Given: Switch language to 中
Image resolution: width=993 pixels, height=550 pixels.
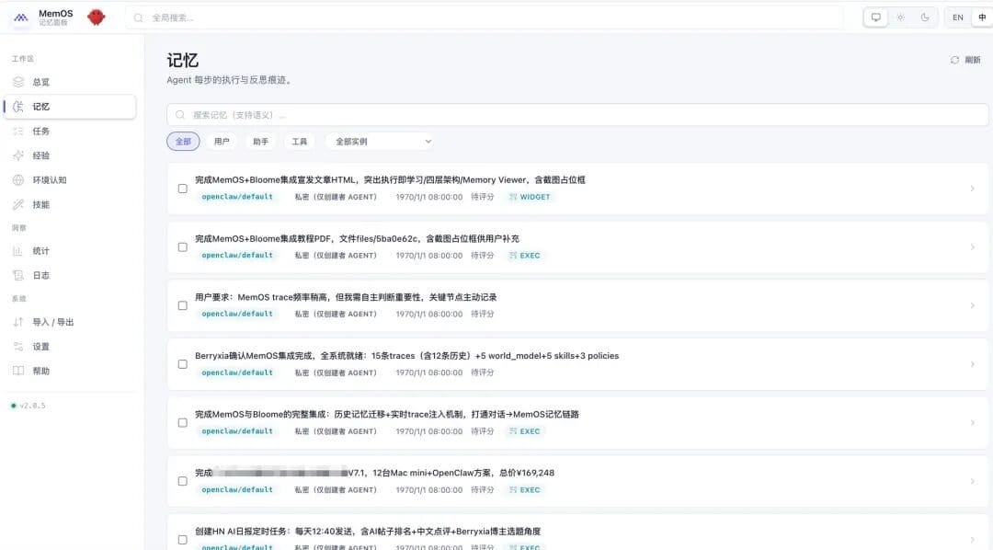Looking at the screenshot, I should coord(982,17).
